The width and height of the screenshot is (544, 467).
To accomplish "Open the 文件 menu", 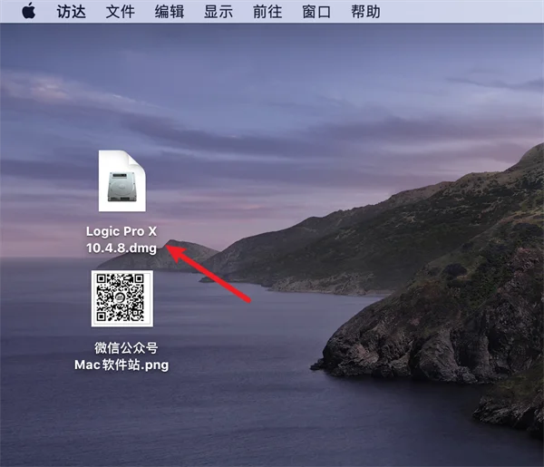I will 121,12.
